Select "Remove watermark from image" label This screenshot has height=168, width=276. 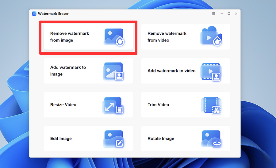pos(70,37)
